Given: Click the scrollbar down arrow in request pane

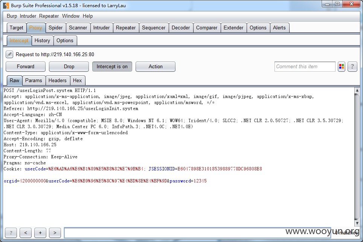Looking at the screenshot, I should tap(357, 223).
